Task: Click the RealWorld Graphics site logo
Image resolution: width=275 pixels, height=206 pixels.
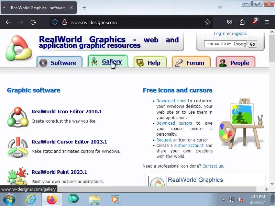Action: point(19,48)
